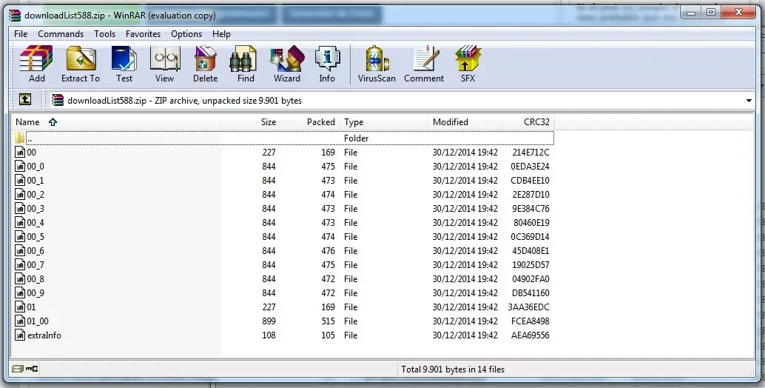The width and height of the screenshot is (765, 388).
Task: Sort by Packed column header
Action: pyautogui.click(x=310, y=122)
